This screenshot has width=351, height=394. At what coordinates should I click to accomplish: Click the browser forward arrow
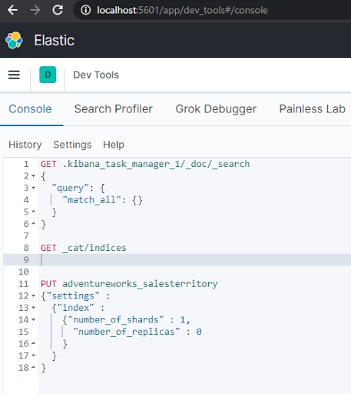(x=35, y=10)
